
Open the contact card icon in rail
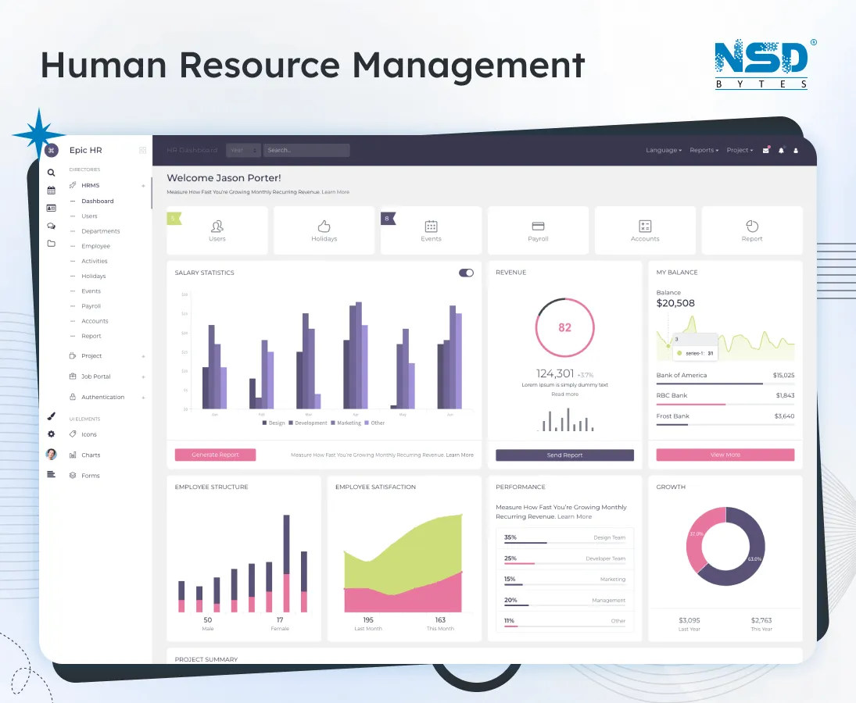pyautogui.click(x=52, y=208)
